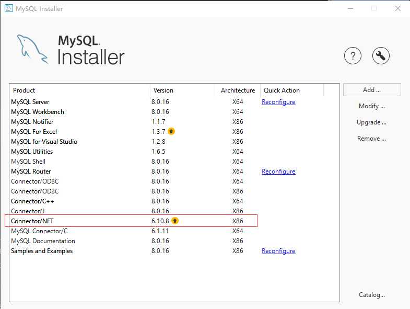Close the MySQL Installer window
Image resolution: width=410 pixels, height=309 pixels.
pos(397,9)
